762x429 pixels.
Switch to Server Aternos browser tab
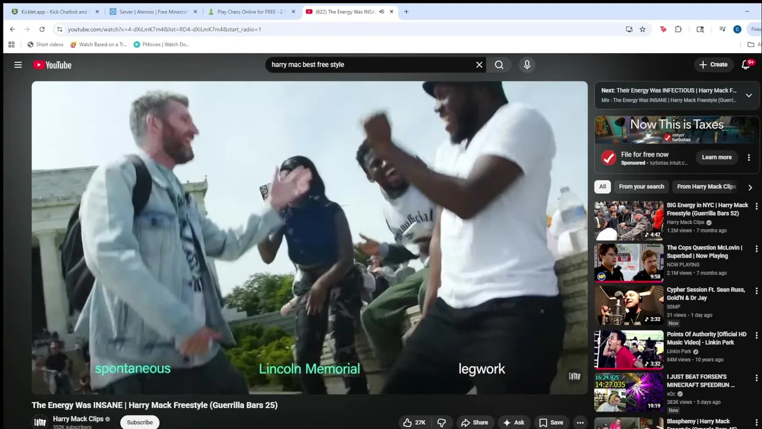click(x=152, y=11)
